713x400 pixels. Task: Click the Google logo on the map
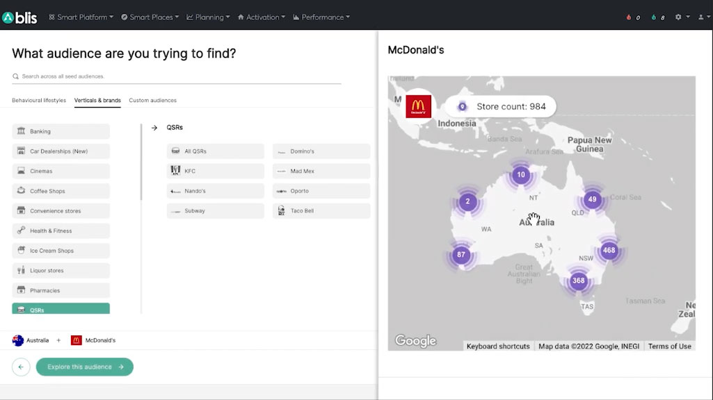click(x=415, y=340)
